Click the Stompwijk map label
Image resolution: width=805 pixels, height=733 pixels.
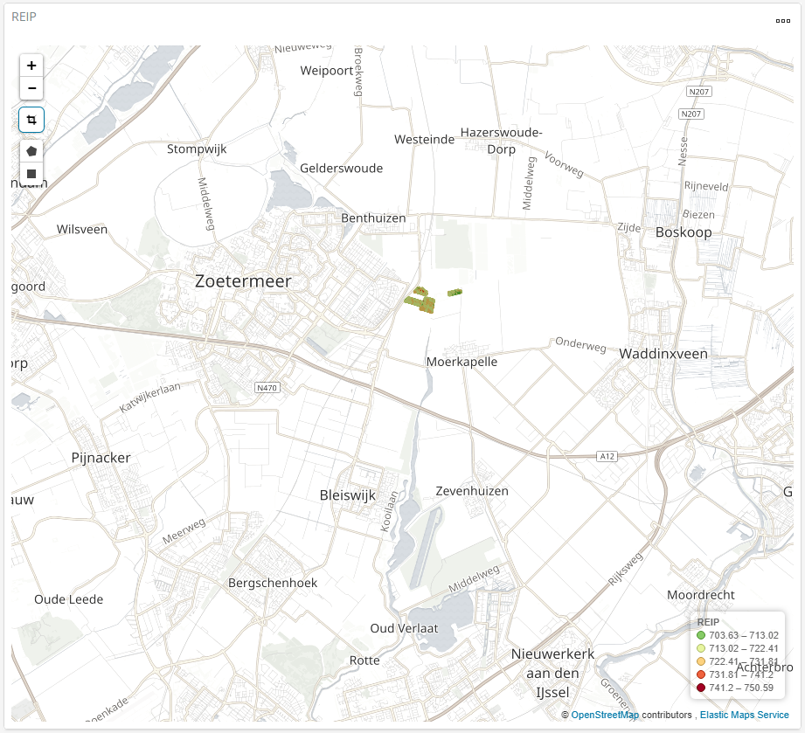tap(197, 149)
